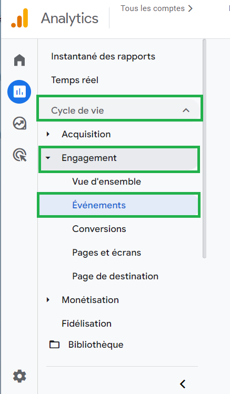Open the Bibliothèque folder icon

click(55, 345)
